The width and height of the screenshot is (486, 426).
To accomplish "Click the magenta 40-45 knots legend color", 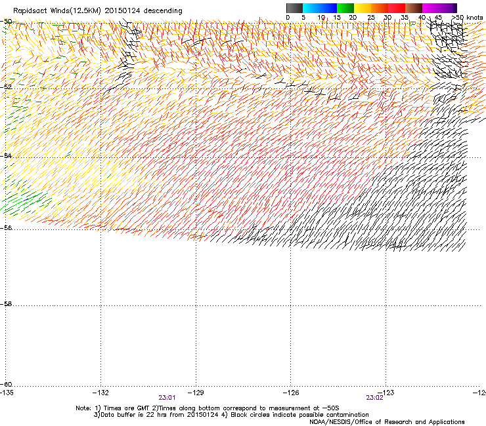I will (x=431, y=8).
